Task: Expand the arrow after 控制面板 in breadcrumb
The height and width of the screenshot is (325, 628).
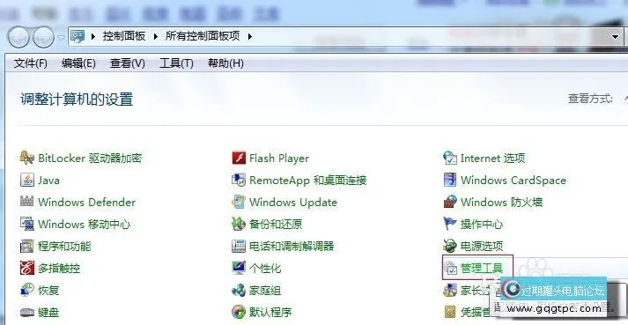Action: pyautogui.click(x=155, y=36)
